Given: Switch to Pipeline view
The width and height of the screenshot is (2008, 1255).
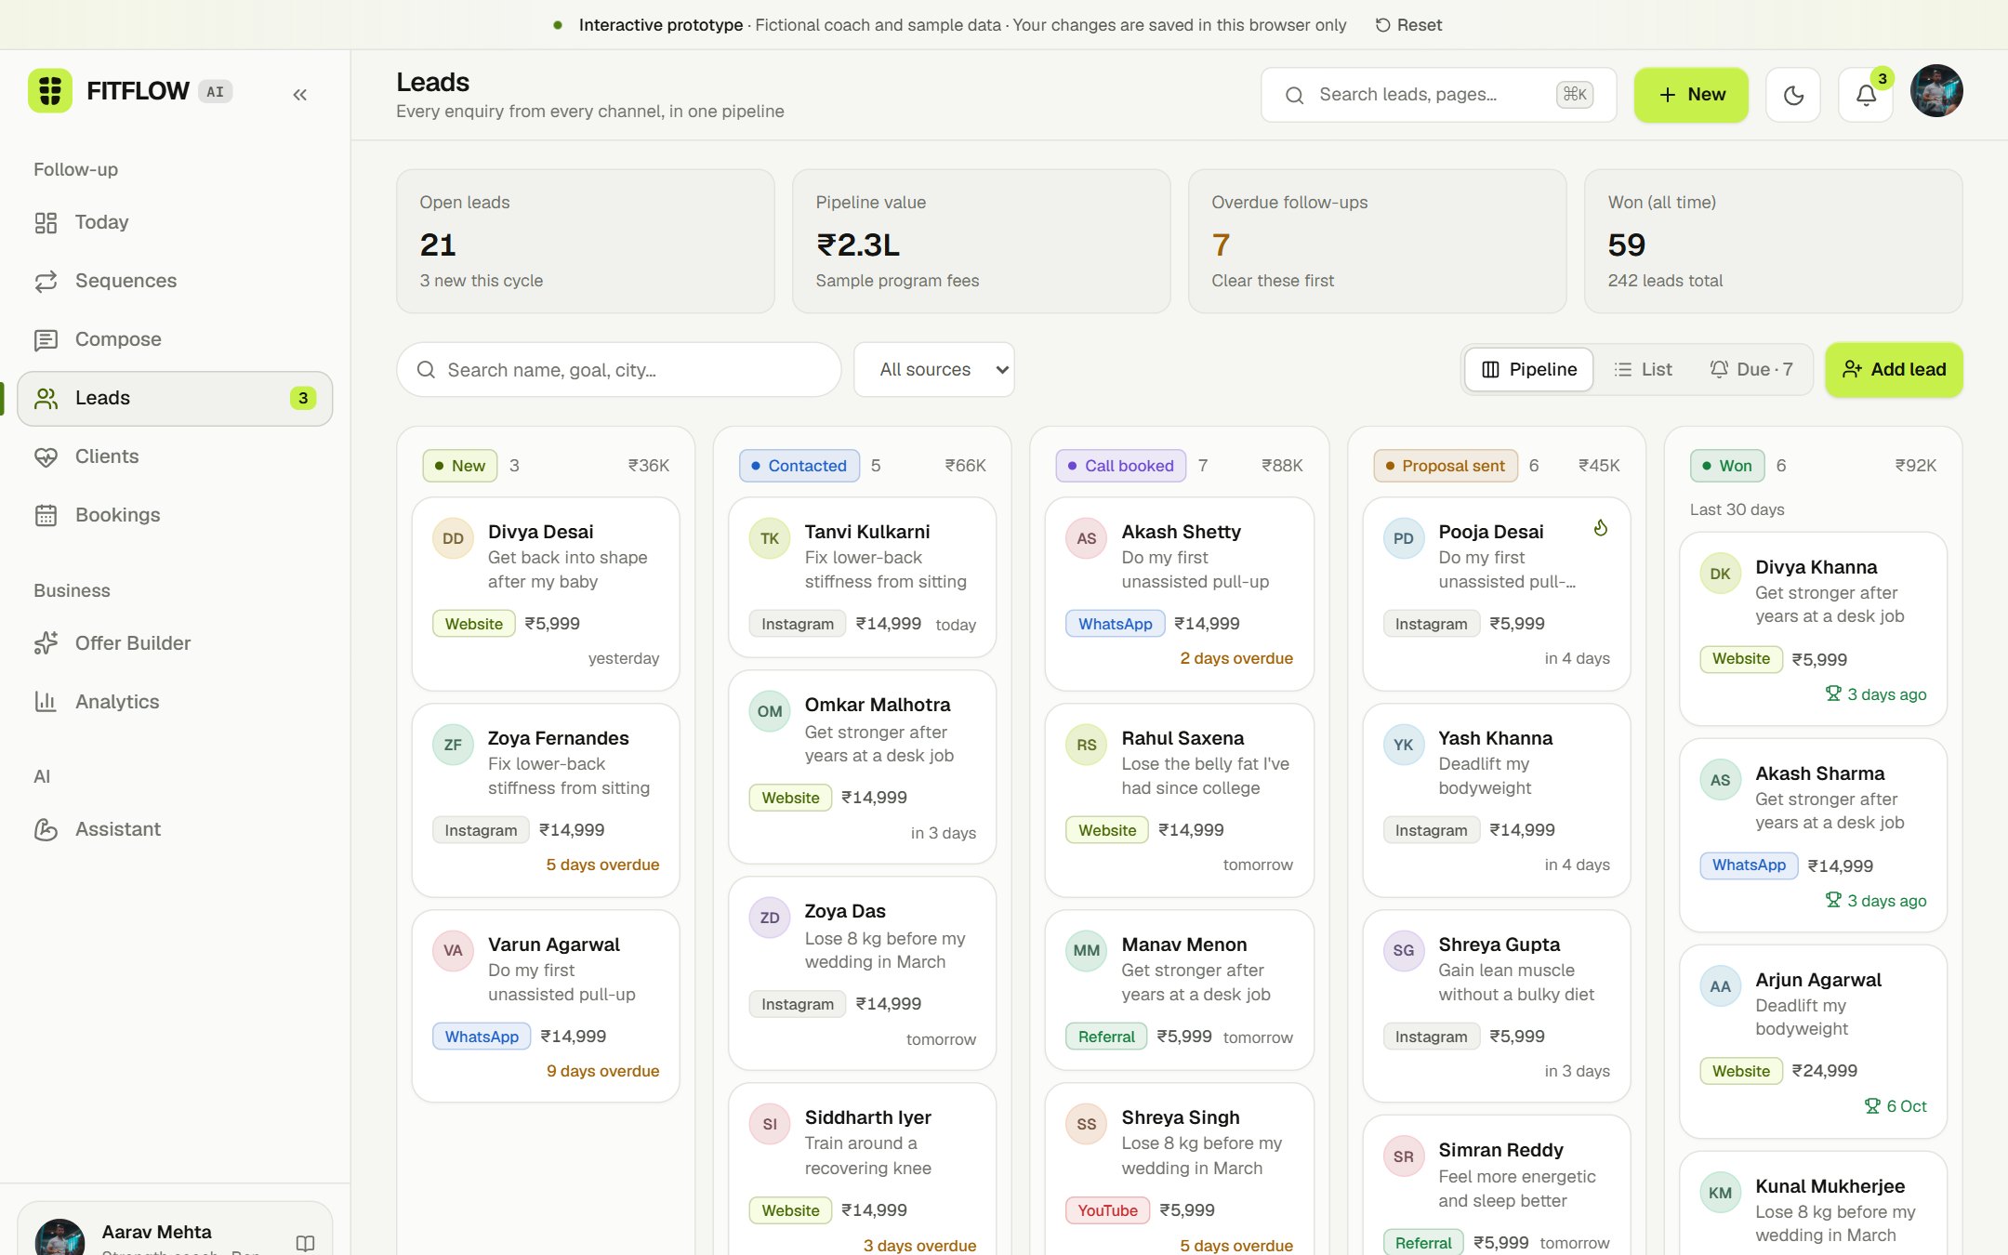Looking at the screenshot, I should coord(1528,370).
